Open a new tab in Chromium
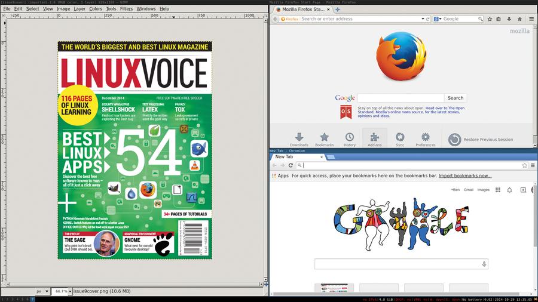The height and width of the screenshot is (302, 538). (331, 157)
